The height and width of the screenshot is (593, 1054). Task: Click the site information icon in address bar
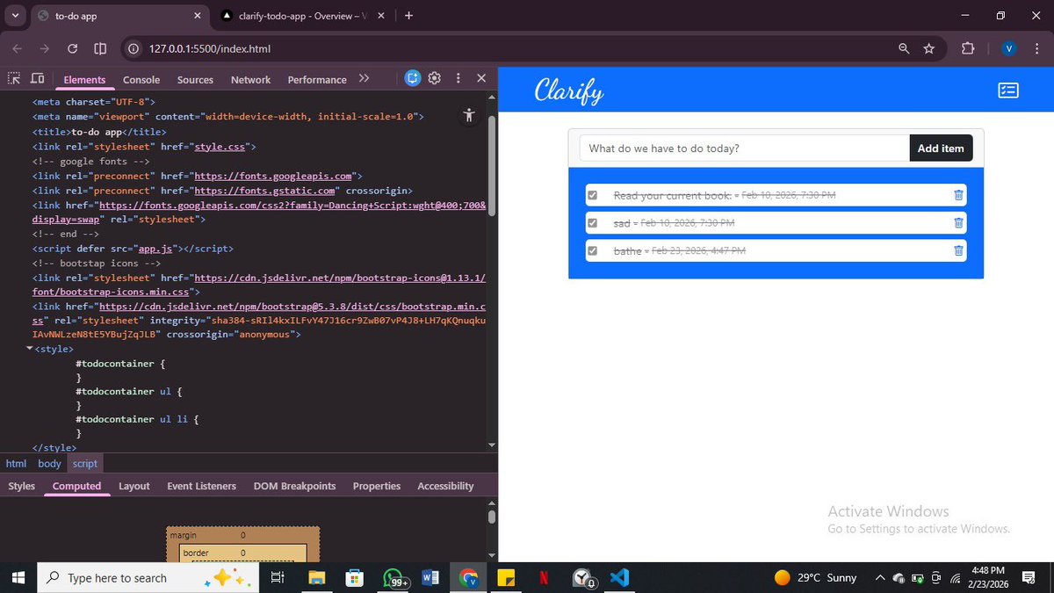click(134, 48)
